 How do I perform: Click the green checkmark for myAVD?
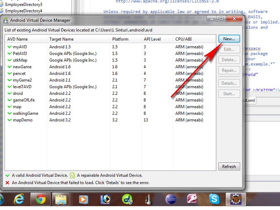click(x=10, y=47)
